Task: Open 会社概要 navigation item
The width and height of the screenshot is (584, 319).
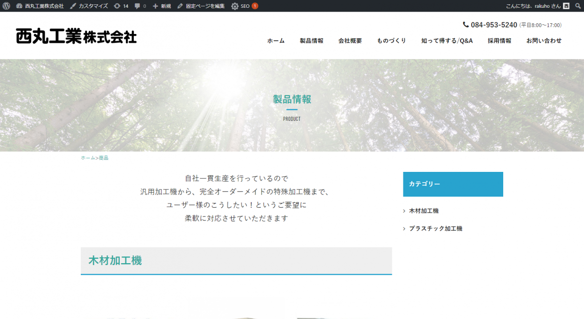Action: 350,41
